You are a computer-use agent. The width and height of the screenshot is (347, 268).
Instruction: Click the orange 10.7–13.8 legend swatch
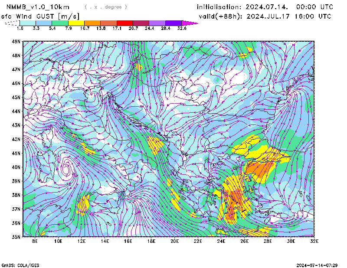[92, 23]
